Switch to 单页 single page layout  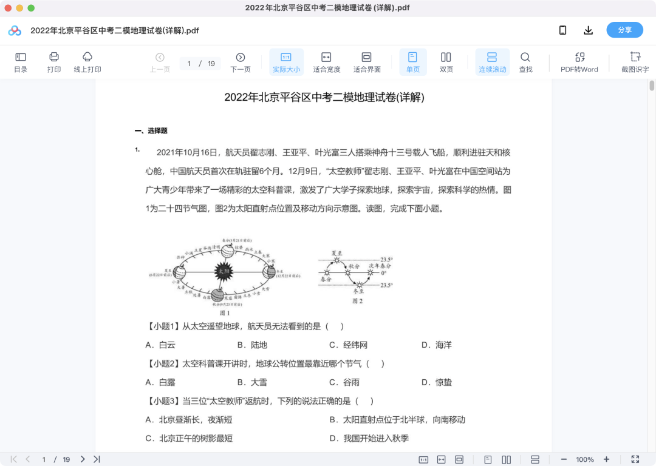pos(413,62)
